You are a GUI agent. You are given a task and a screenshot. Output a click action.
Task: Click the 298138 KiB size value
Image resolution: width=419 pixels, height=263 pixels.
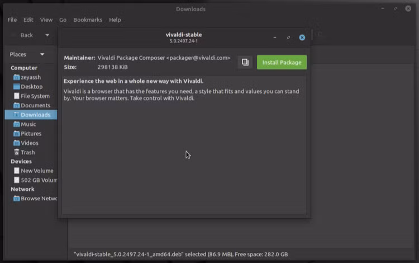[x=112, y=67]
